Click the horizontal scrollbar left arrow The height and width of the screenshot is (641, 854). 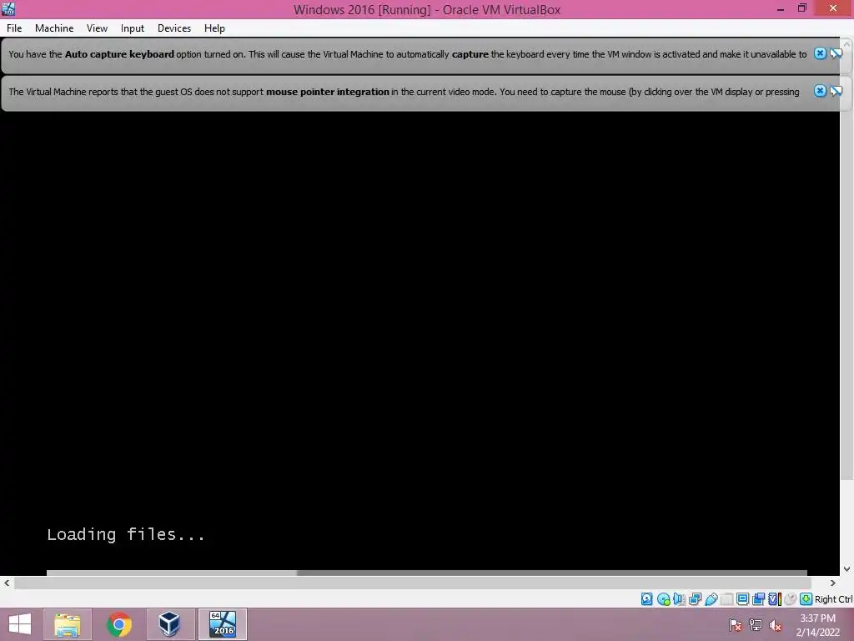coord(7,583)
